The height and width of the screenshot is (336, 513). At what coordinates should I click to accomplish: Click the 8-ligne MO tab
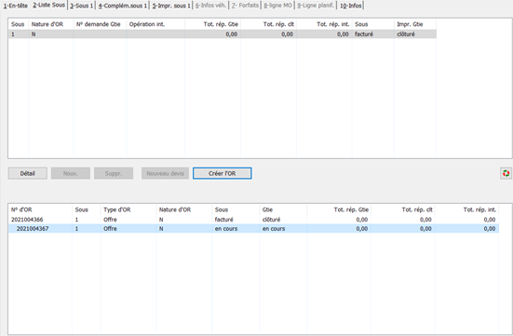tap(277, 6)
